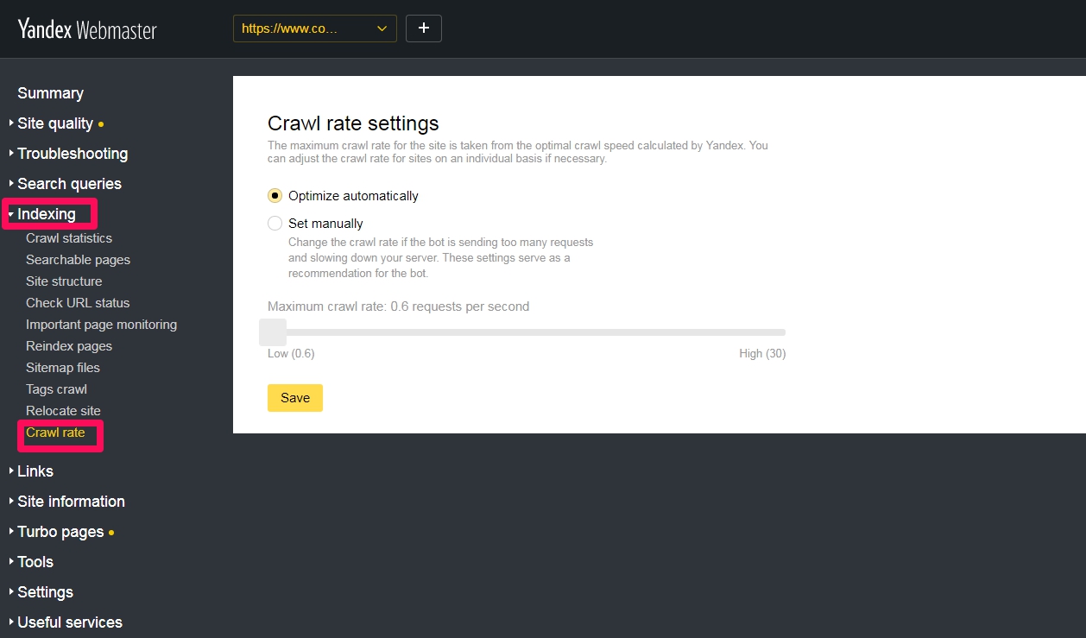Click the maximum crawl rate slider handle
The image size is (1086, 638).
coord(273,332)
